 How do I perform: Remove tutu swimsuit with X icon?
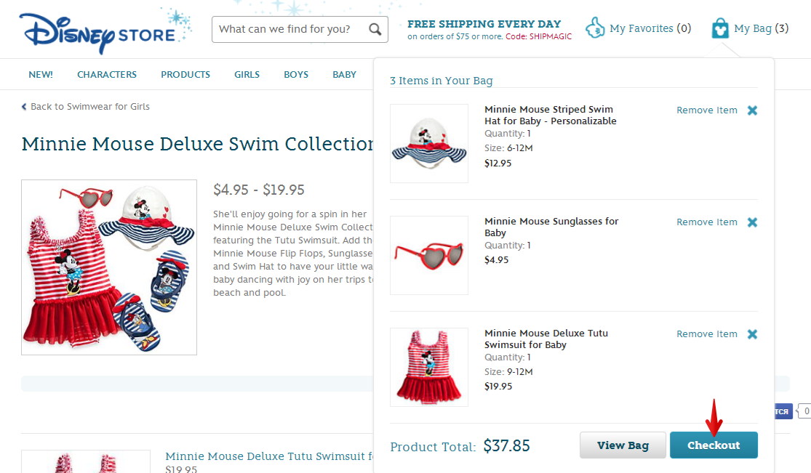click(x=752, y=334)
